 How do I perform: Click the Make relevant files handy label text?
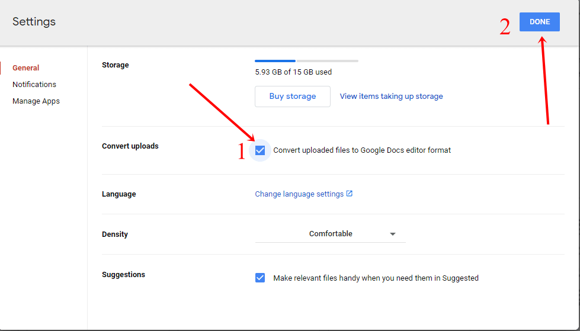tap(376, 278)
